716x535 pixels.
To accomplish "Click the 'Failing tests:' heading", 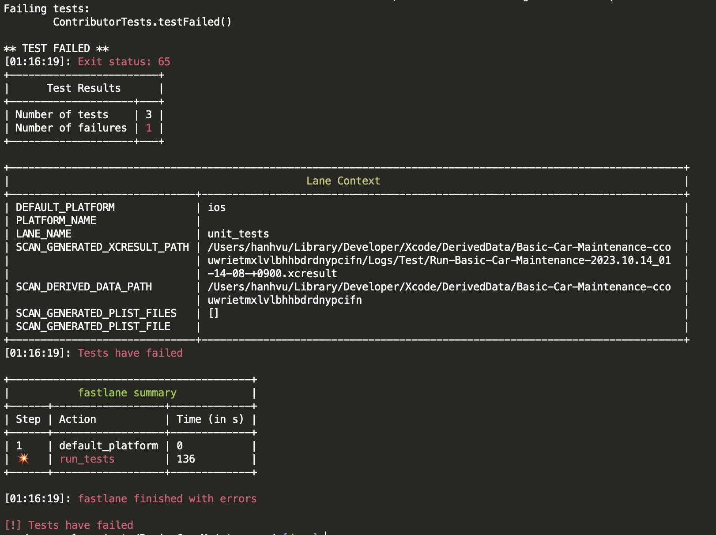I will [47, 9].
